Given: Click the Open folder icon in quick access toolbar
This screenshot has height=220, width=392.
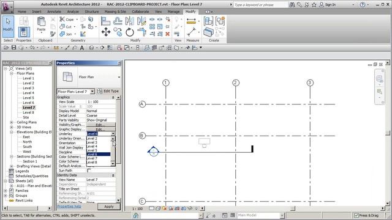Looking at the screenshot, I should 6,48.
